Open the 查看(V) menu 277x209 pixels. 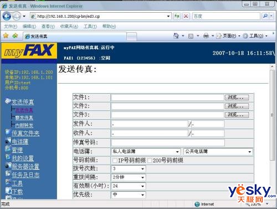point(48,27)
